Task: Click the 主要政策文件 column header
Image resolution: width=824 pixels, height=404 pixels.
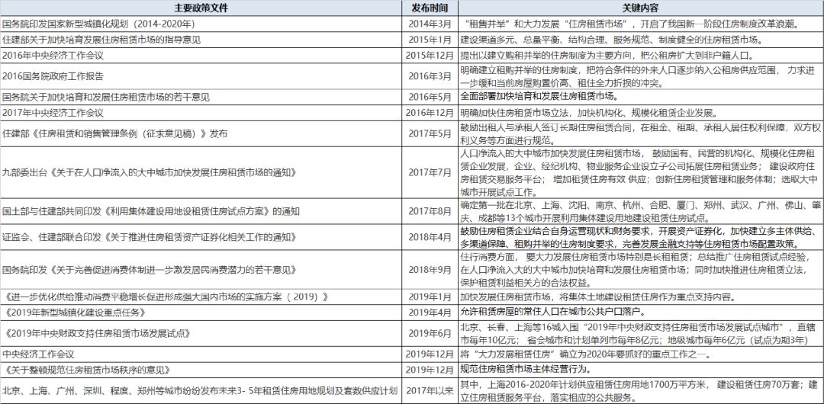Action: click(201, 8)
